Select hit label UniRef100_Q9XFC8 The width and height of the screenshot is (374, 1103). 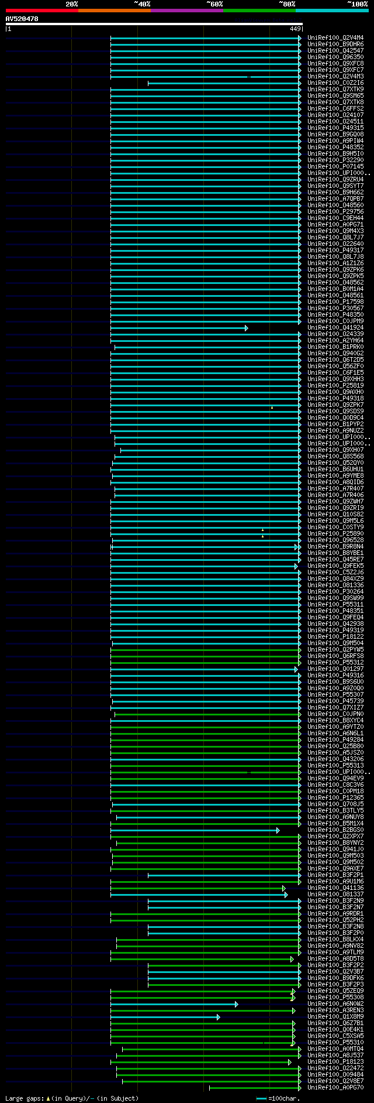(335, 64)
